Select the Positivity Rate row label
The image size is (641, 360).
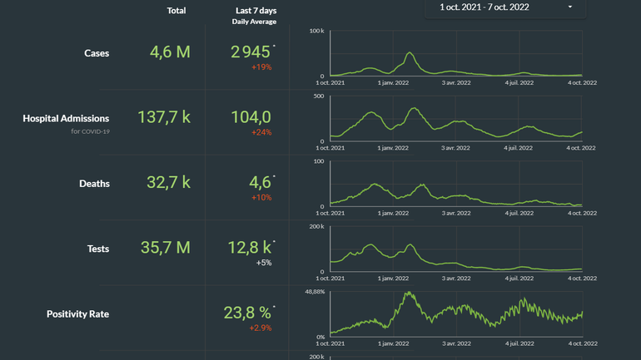coord(77,314)
